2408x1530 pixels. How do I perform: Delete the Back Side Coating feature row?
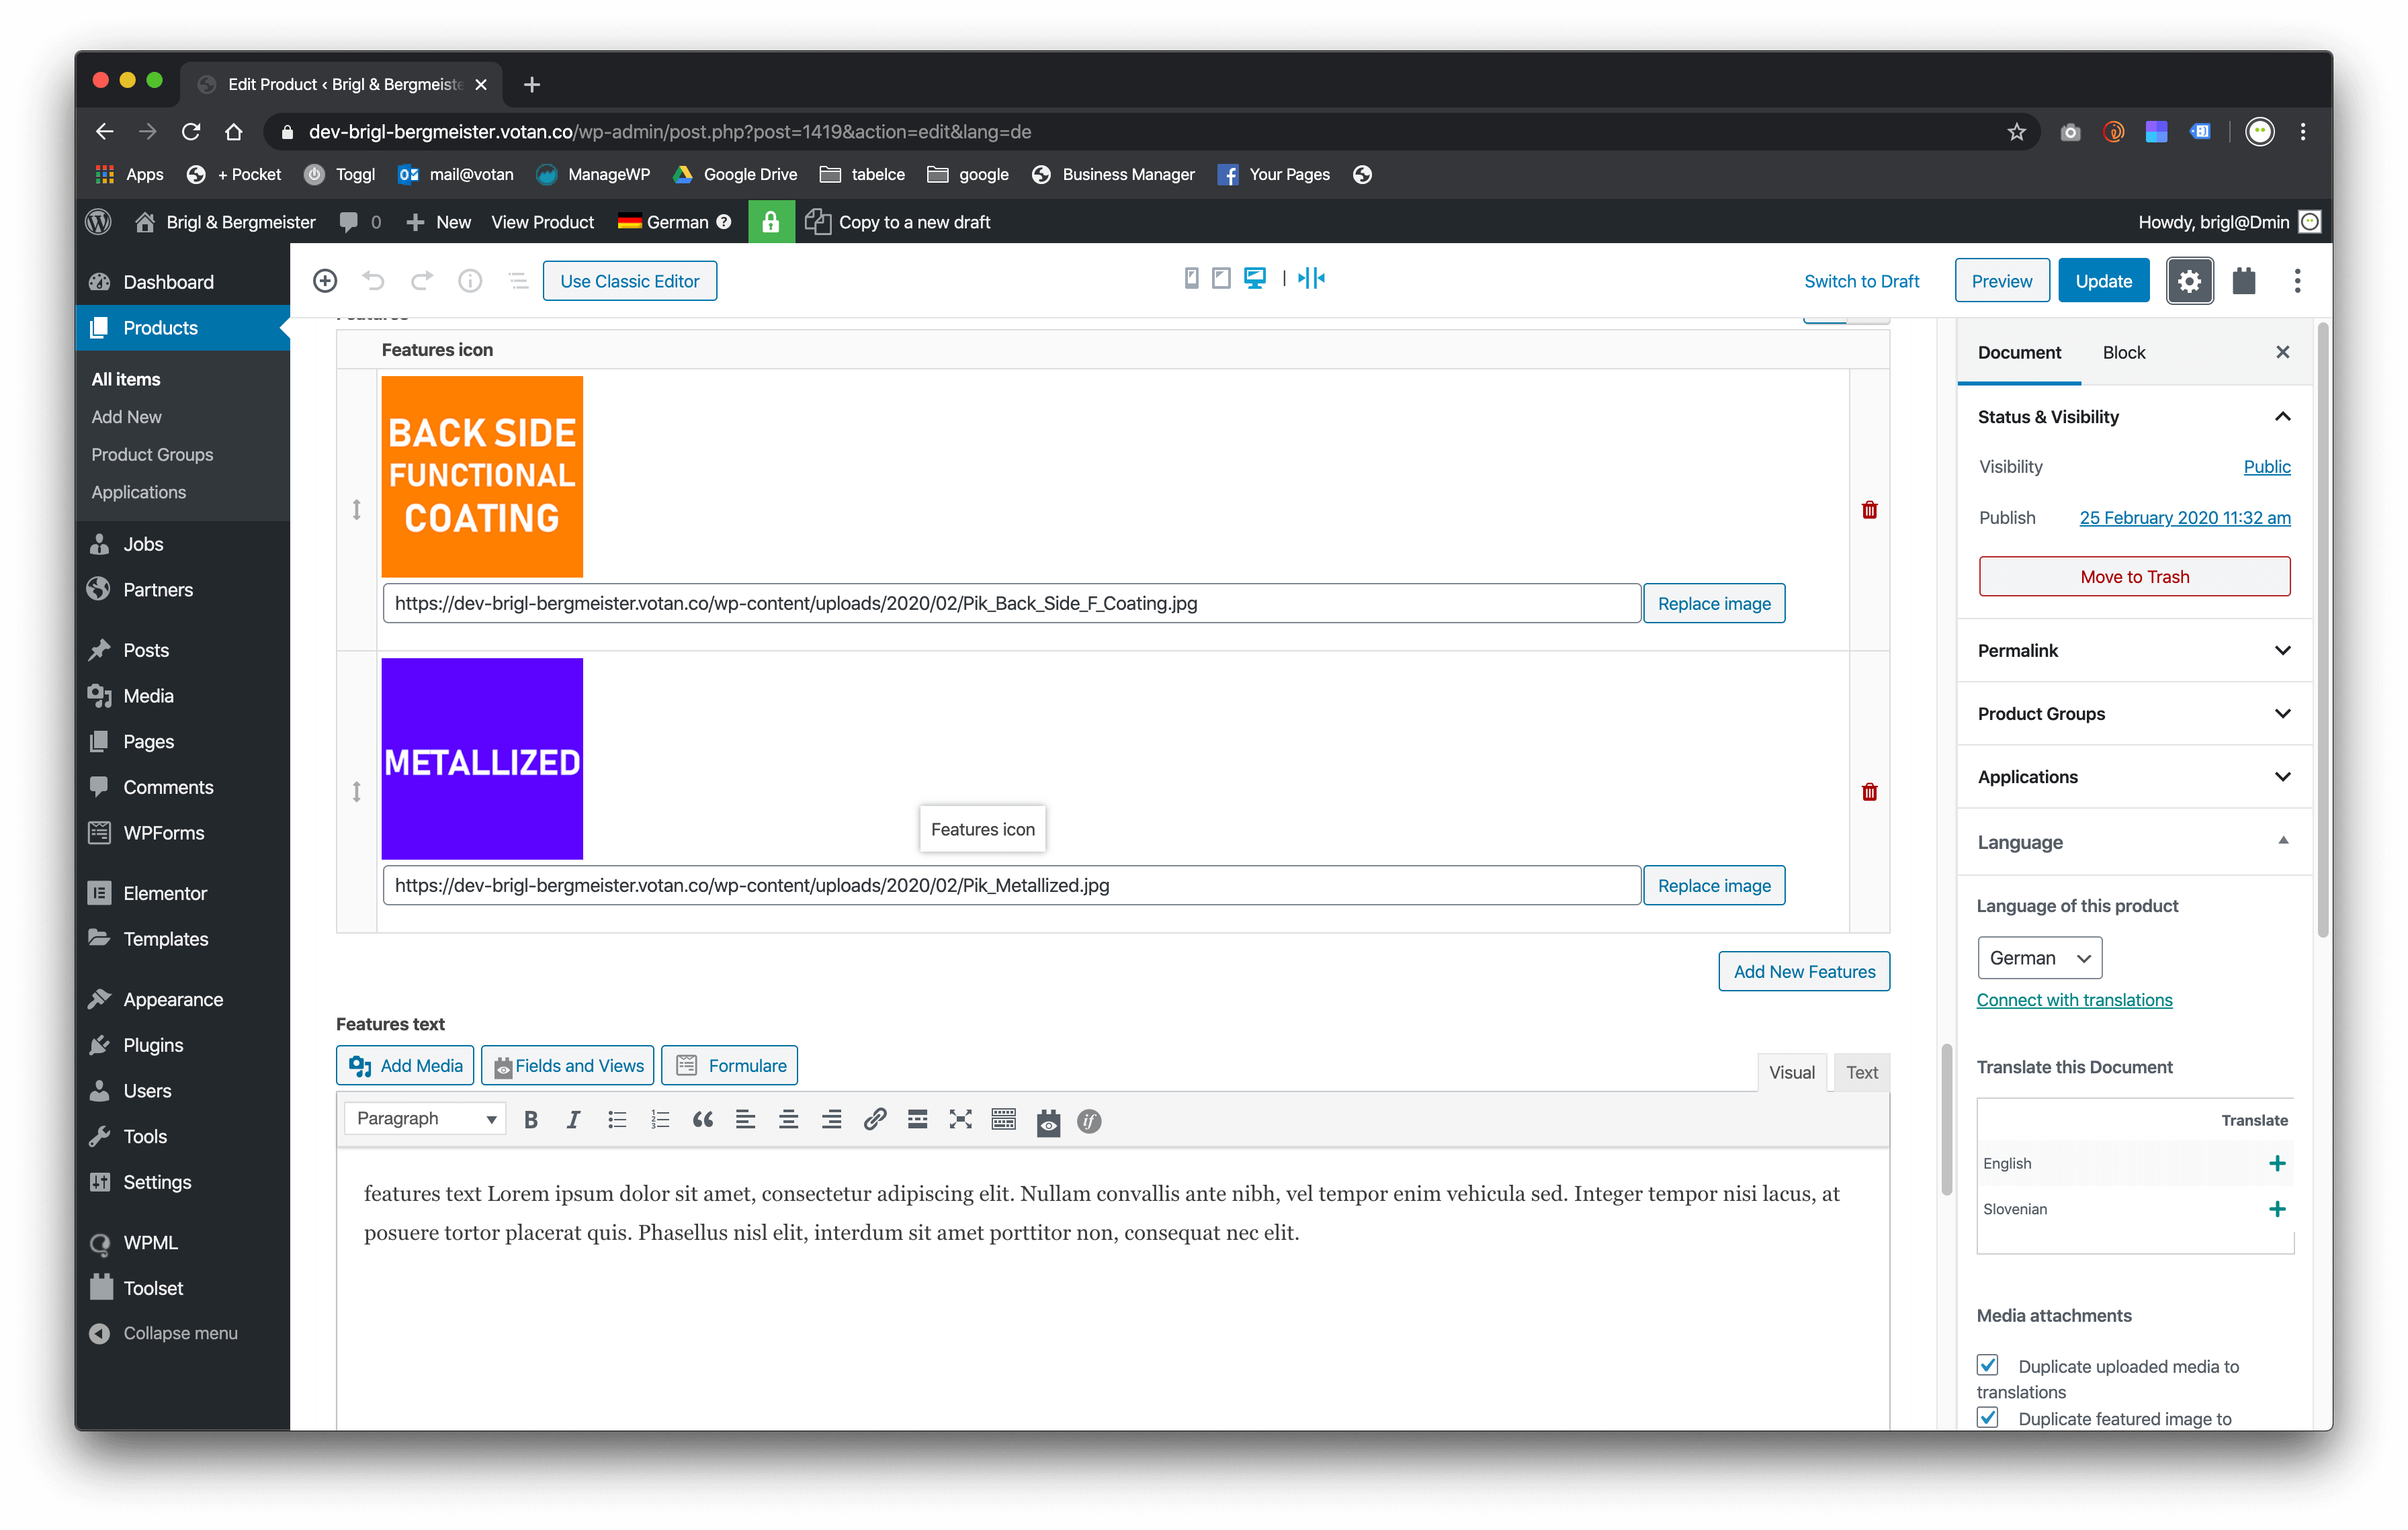pos(1869,510)
